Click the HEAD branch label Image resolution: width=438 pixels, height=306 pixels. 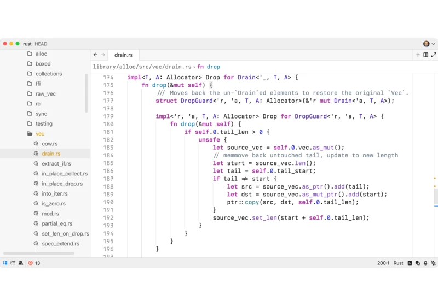41,44
